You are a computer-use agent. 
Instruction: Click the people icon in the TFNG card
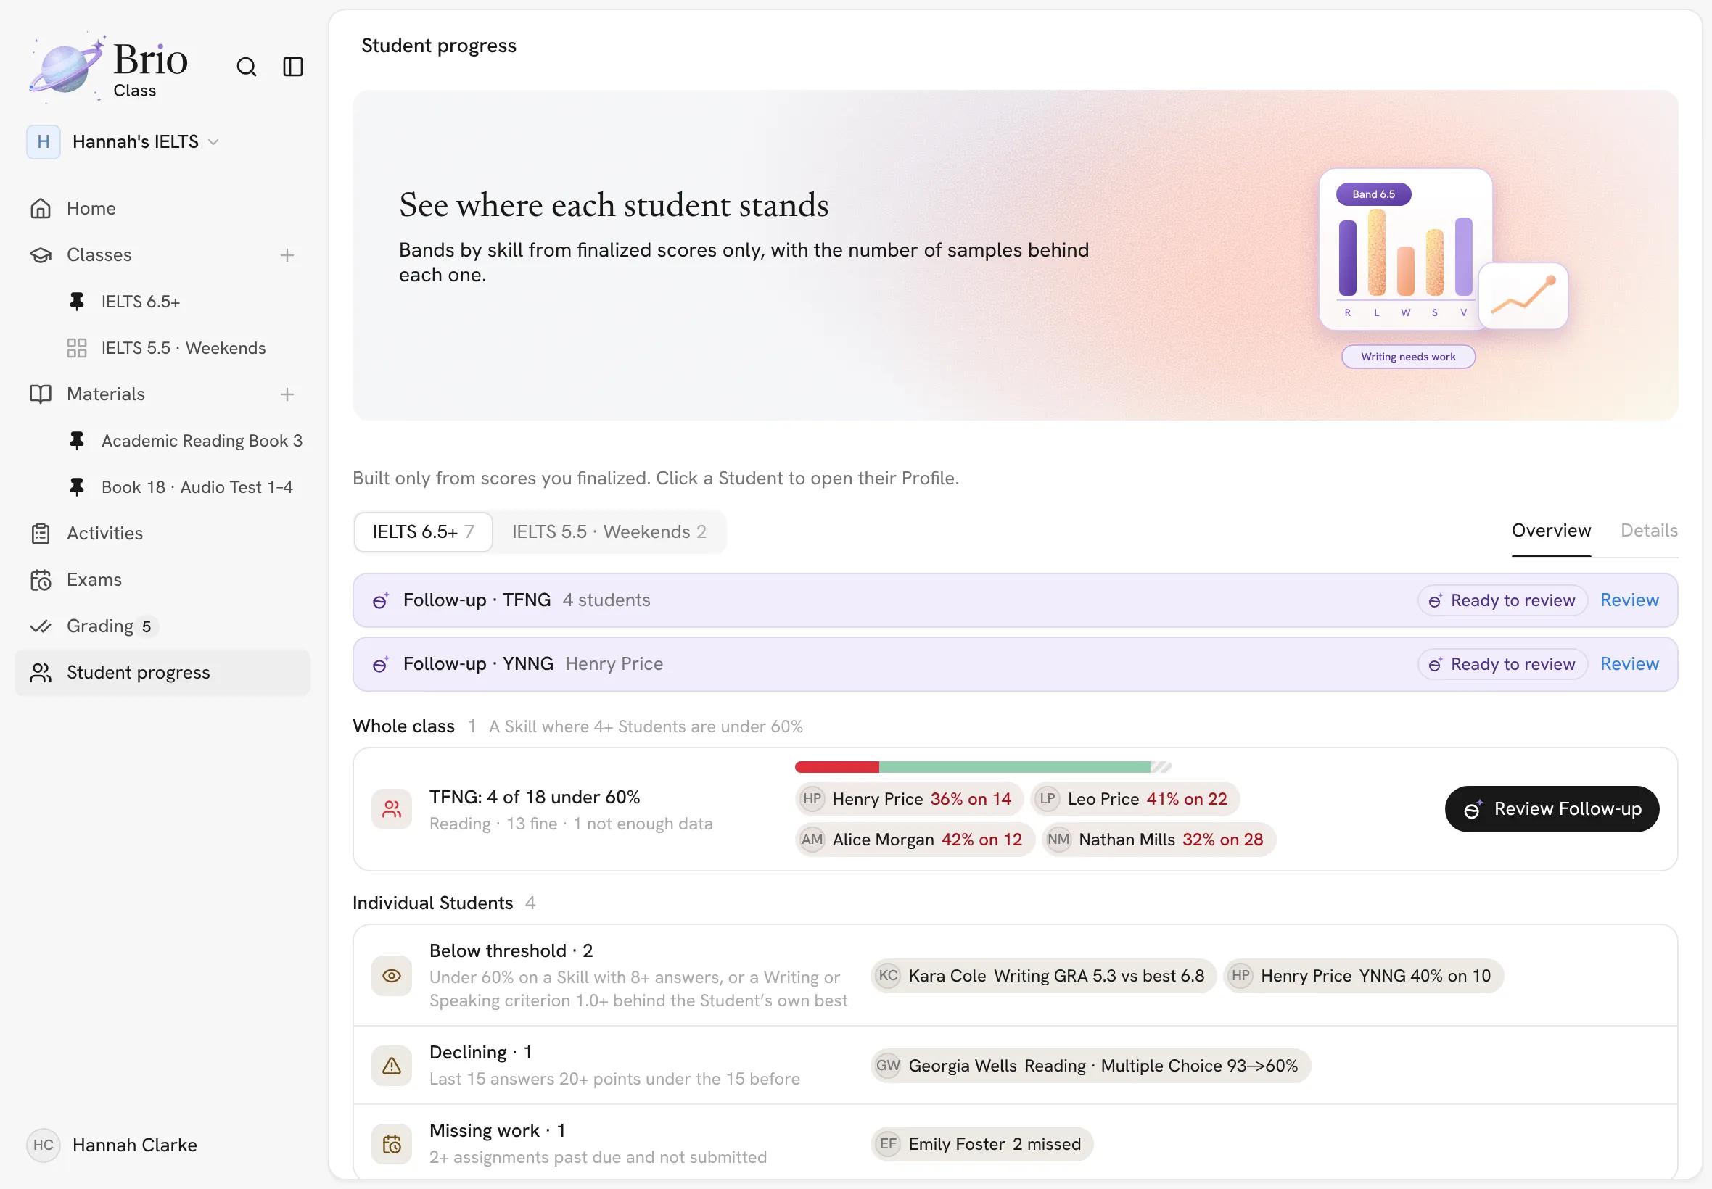pos(391,810)
